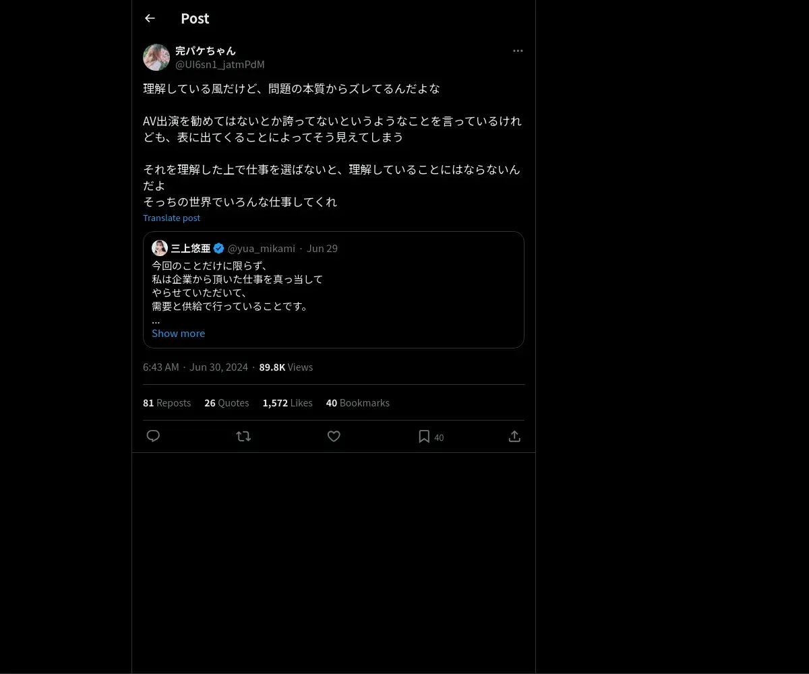Screen dimensions: 809x674
Task: Like the post with the heart icon
Action: [334, 436]
